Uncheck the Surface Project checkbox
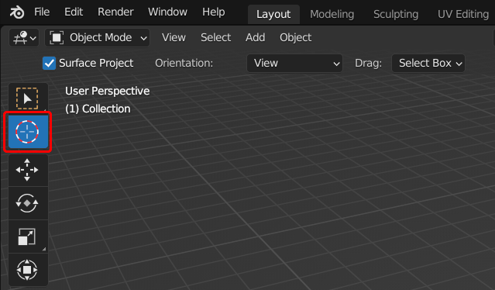Viewport: 495px width, 290px height. click(x=50, y=63)
